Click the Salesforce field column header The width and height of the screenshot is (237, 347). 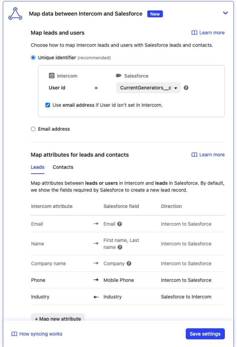121,206
